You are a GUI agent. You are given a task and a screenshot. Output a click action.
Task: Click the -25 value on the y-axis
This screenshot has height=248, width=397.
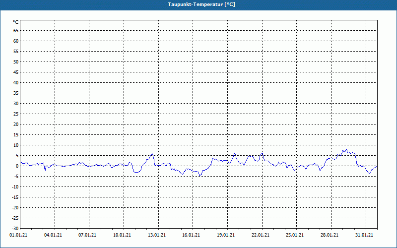coord(15,218)
